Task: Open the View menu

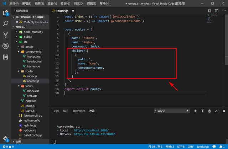Action: (x=52, y=3)
